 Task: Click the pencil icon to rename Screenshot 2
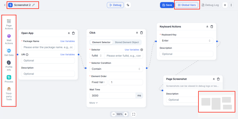[33, 5]
